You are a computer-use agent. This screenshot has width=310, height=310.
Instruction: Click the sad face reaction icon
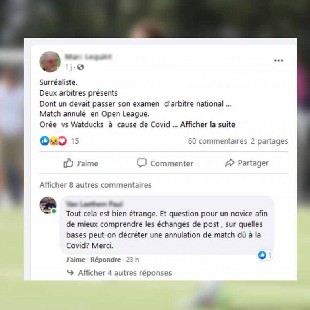(x=53, y=141)
